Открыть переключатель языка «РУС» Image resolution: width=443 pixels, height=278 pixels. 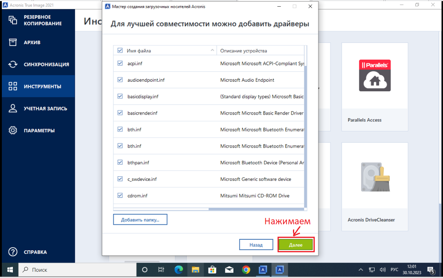click(394, 270)
